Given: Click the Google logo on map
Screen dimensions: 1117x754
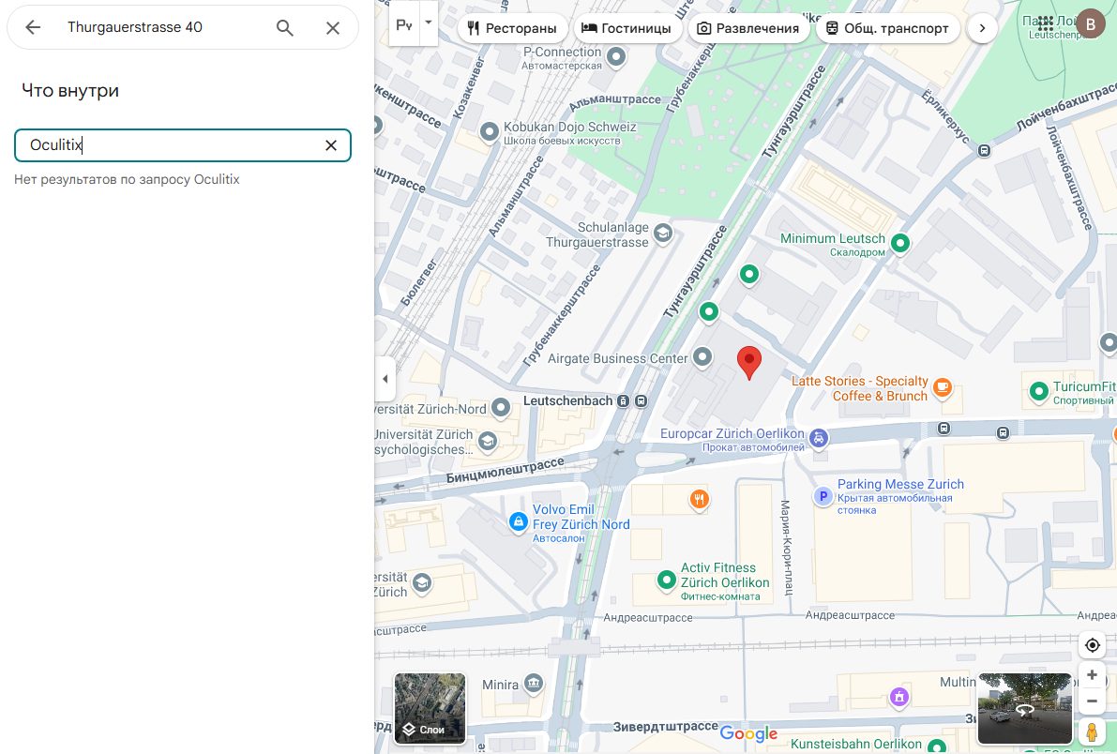Looking at the screenshot, I should [x=748, y=733].
